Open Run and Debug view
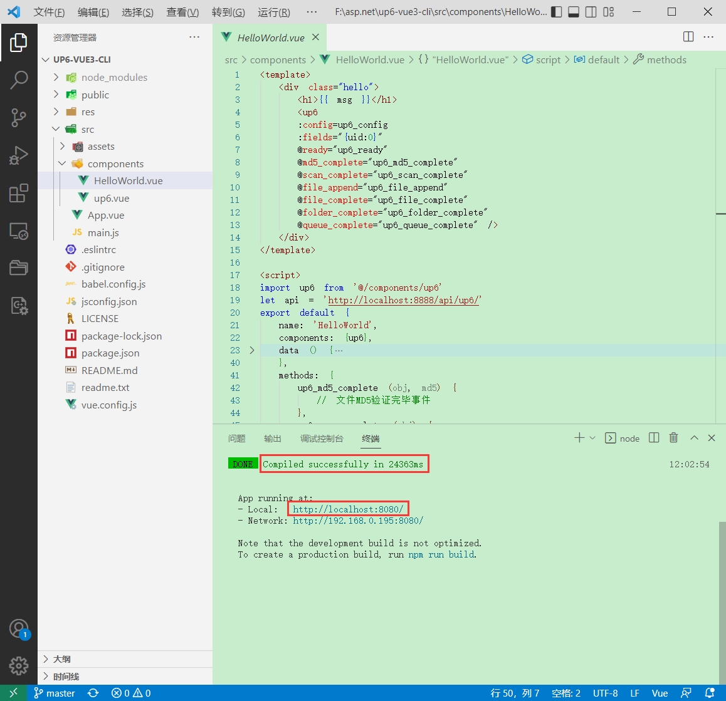 pos(19,155)
